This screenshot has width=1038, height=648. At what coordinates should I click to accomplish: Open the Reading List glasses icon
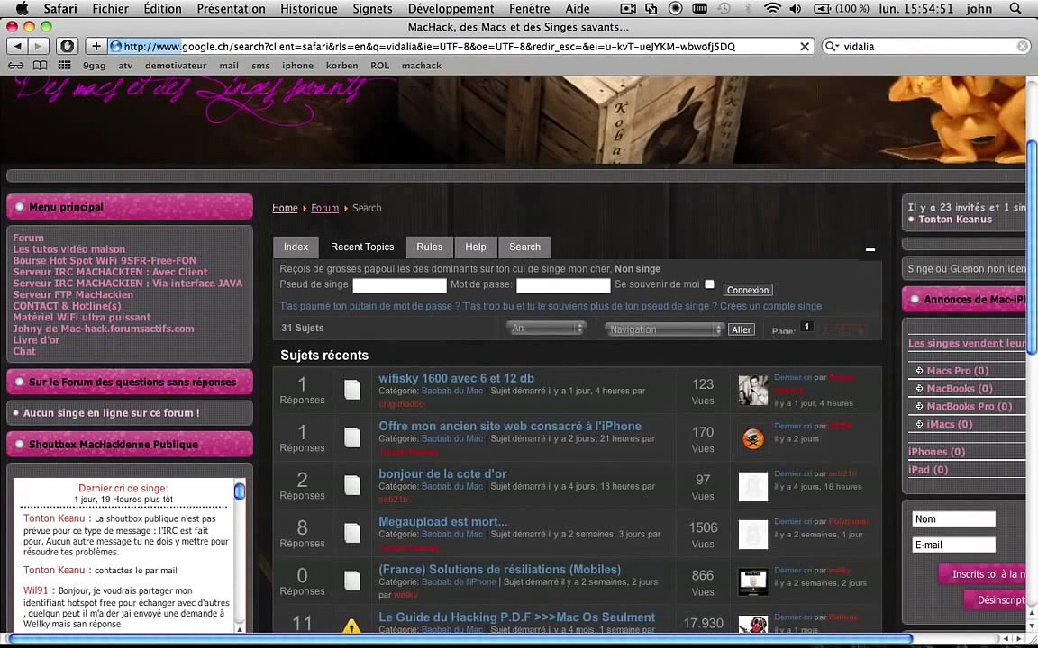16,66
